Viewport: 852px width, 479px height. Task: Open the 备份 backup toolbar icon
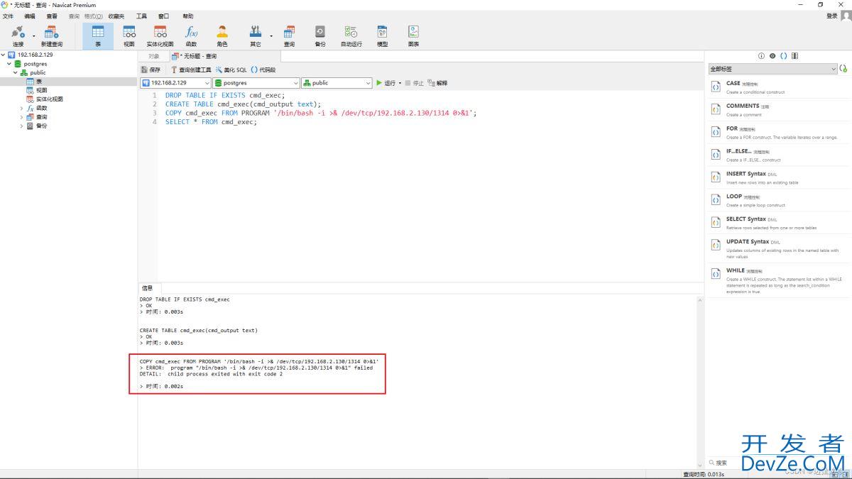coord(320,35)
